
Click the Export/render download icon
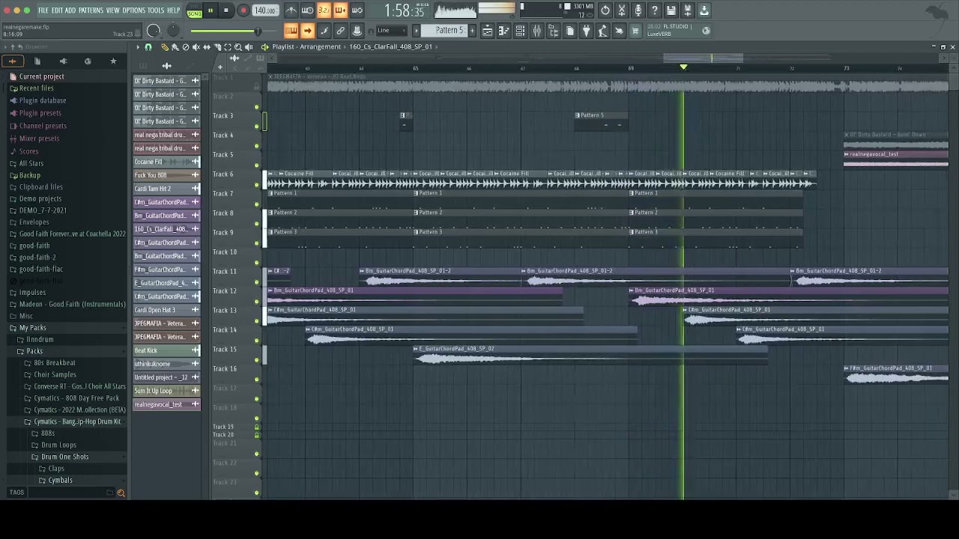704,10
